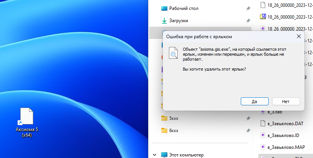The width and height of the screenshot is (313, 158).
Task: Click the 6xxx yellow folder icon
Action: click(164, 131)
